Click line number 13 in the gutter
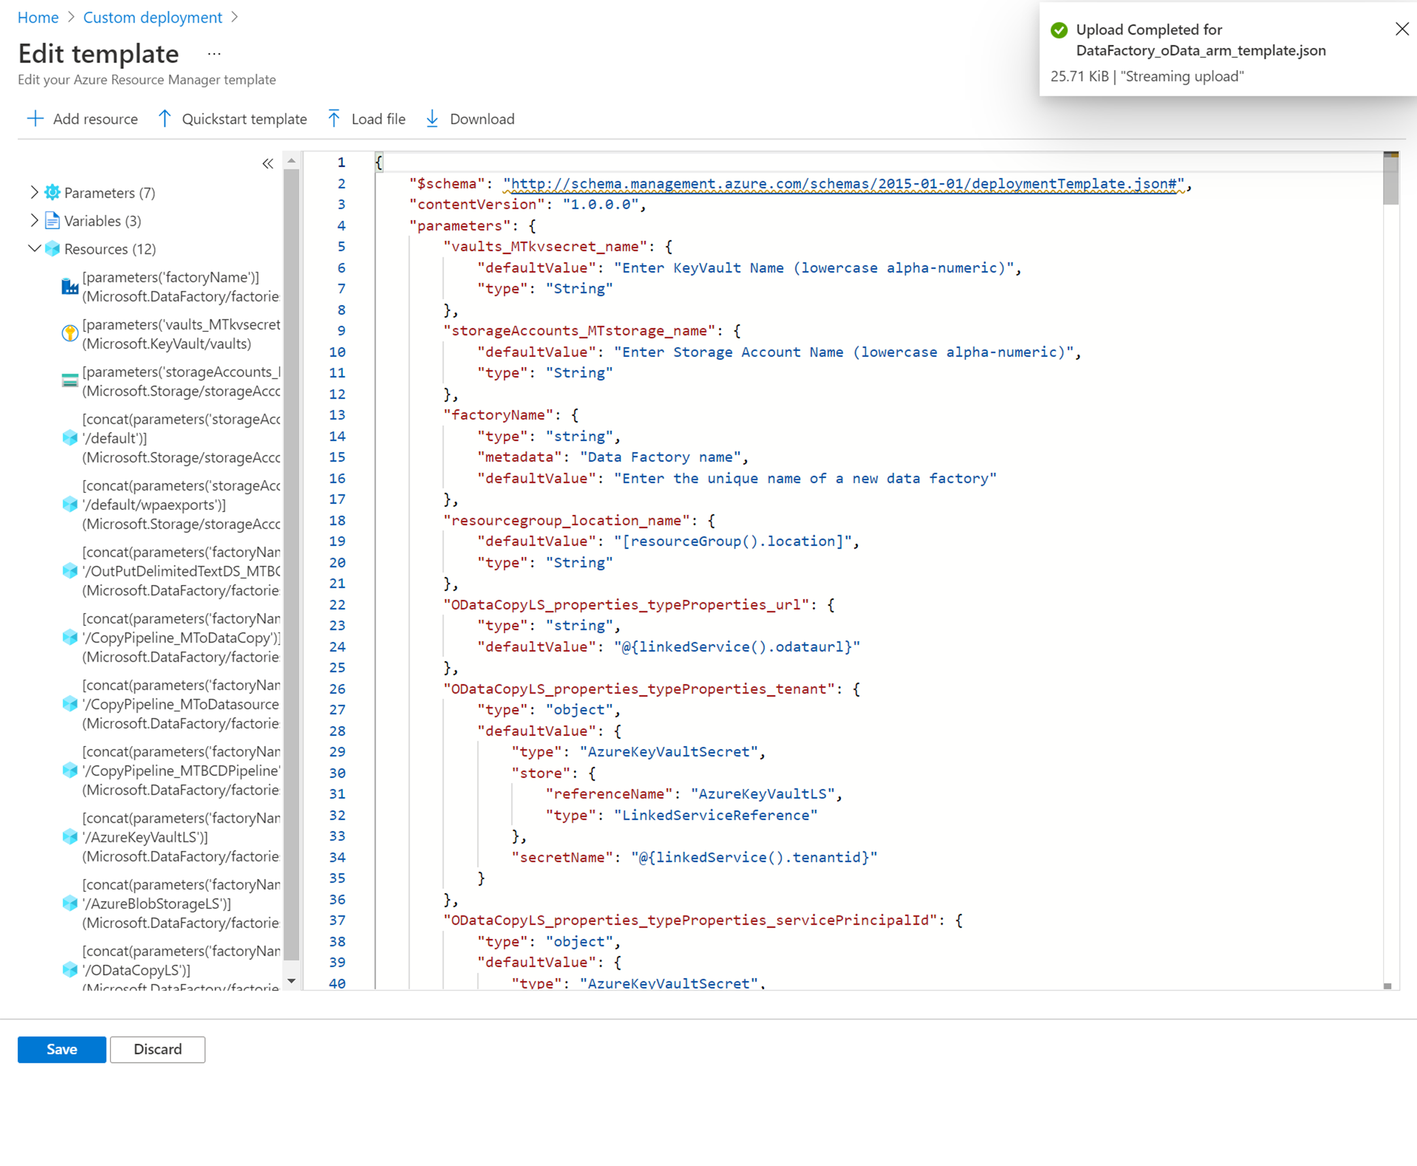The image size is (1417, 1166). (337, 415)
